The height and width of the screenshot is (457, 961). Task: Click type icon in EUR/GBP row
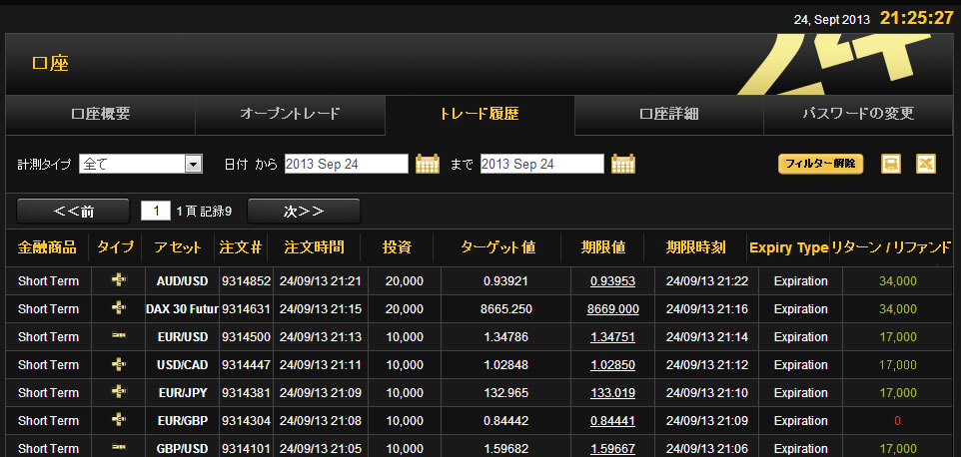pos(119,420)
